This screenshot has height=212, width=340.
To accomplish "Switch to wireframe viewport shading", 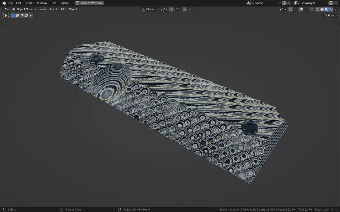I will [x=318, y=9].
